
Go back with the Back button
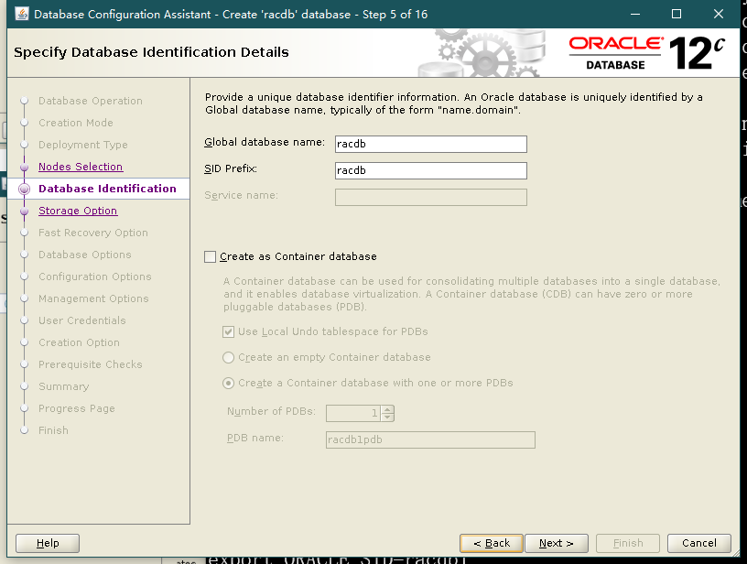[x=492, y=543]
